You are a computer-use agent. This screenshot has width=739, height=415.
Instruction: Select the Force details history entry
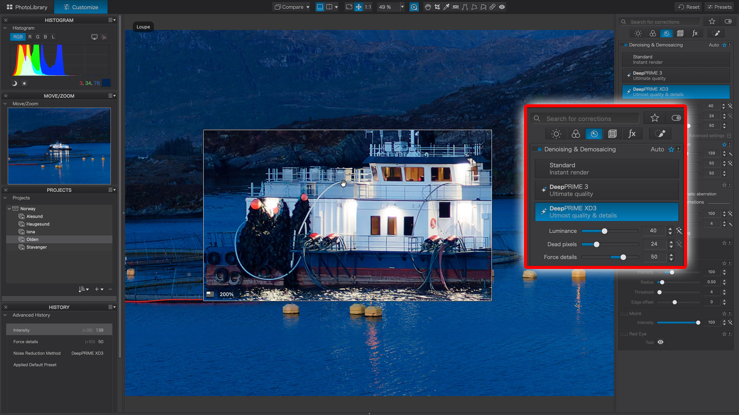click(x=59, y=342)
